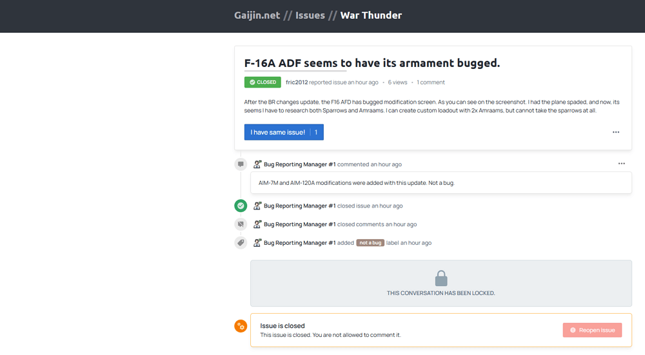Click the green CLOSED status badge
The height and width of the screenshot is (355, 645).
coord(263,82)
